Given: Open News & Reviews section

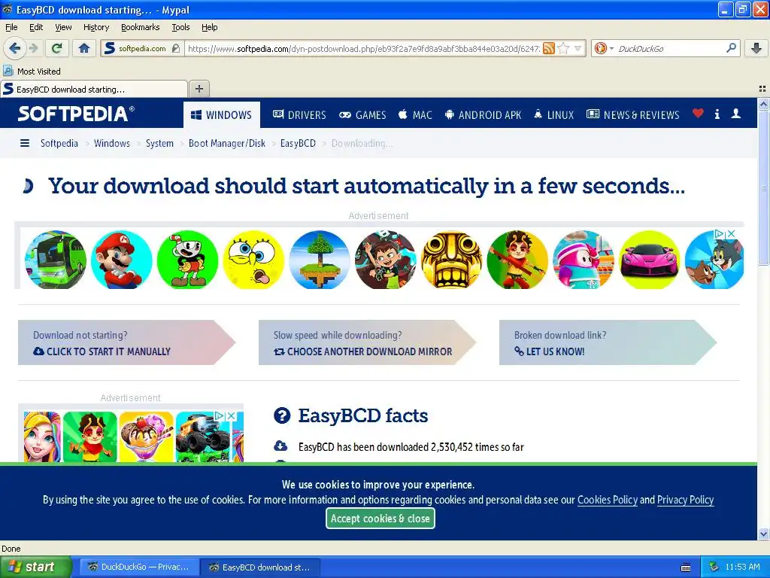Looking at the screenshot, I should 633,114.
